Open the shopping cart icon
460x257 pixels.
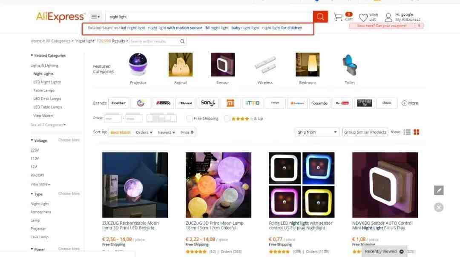click(338, 17)
